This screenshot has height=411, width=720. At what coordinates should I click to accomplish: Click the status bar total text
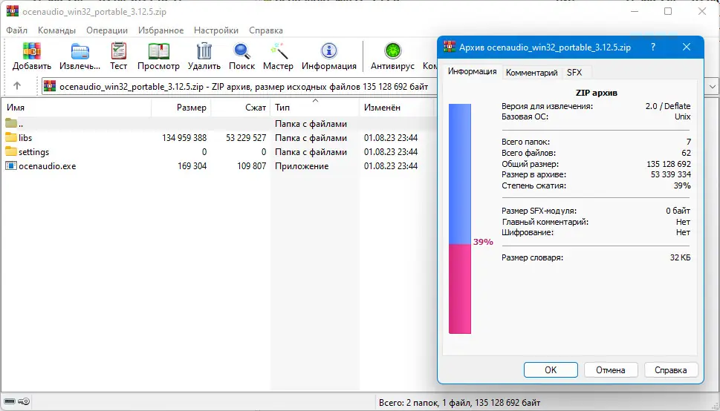point(459,403)
